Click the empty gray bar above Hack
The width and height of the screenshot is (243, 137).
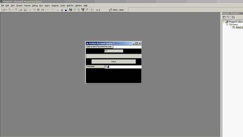[114, 56]
